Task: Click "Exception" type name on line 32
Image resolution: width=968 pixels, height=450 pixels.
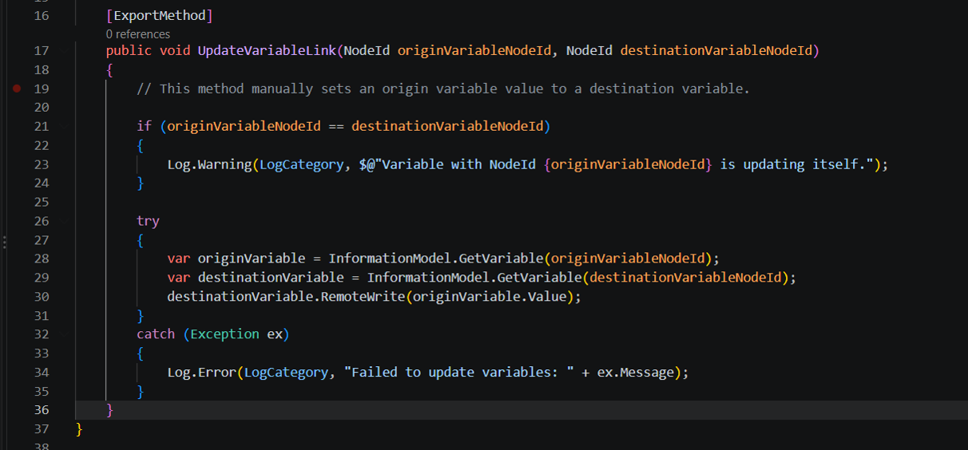Action: (x=224, y=334)
